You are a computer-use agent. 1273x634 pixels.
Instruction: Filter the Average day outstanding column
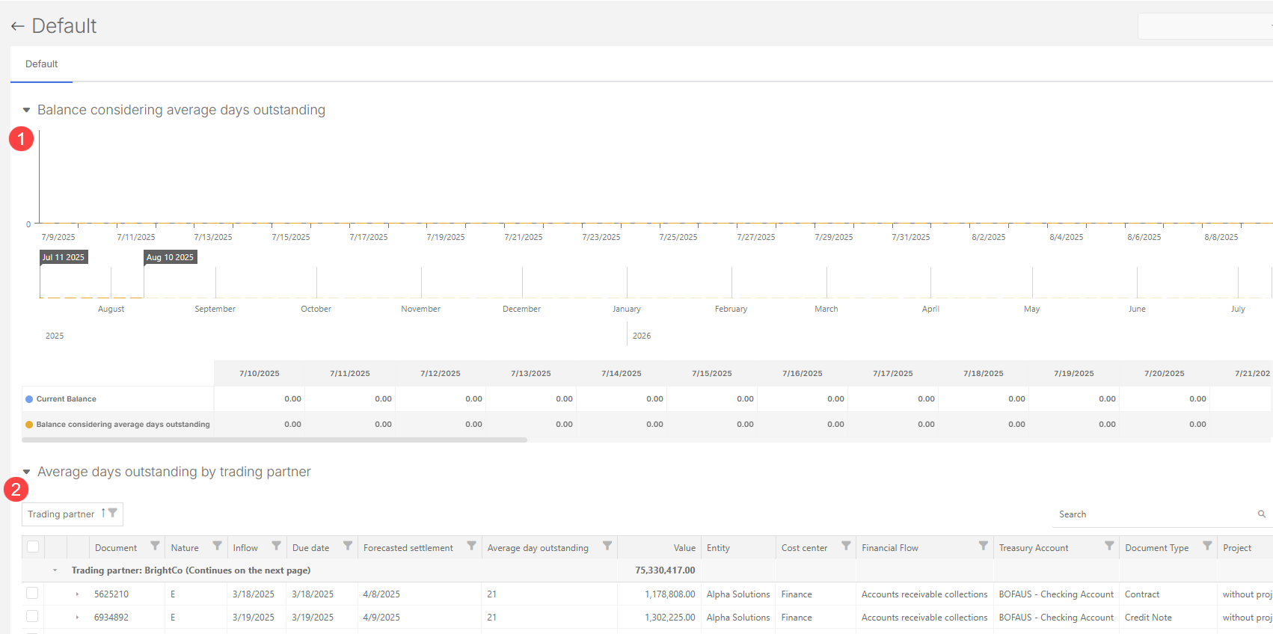tap(607, 547)
